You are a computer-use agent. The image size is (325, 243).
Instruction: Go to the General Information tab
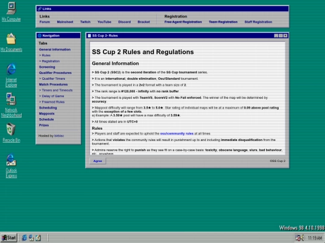tap(55, 50)
